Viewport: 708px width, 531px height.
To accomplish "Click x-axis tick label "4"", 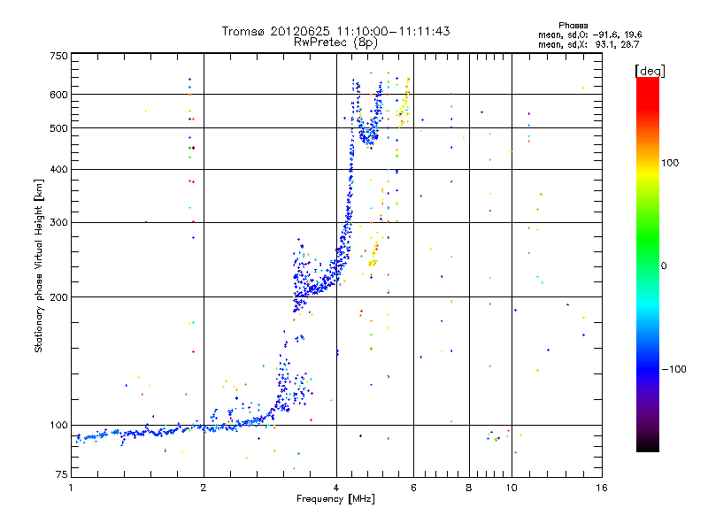I will 336,488.
